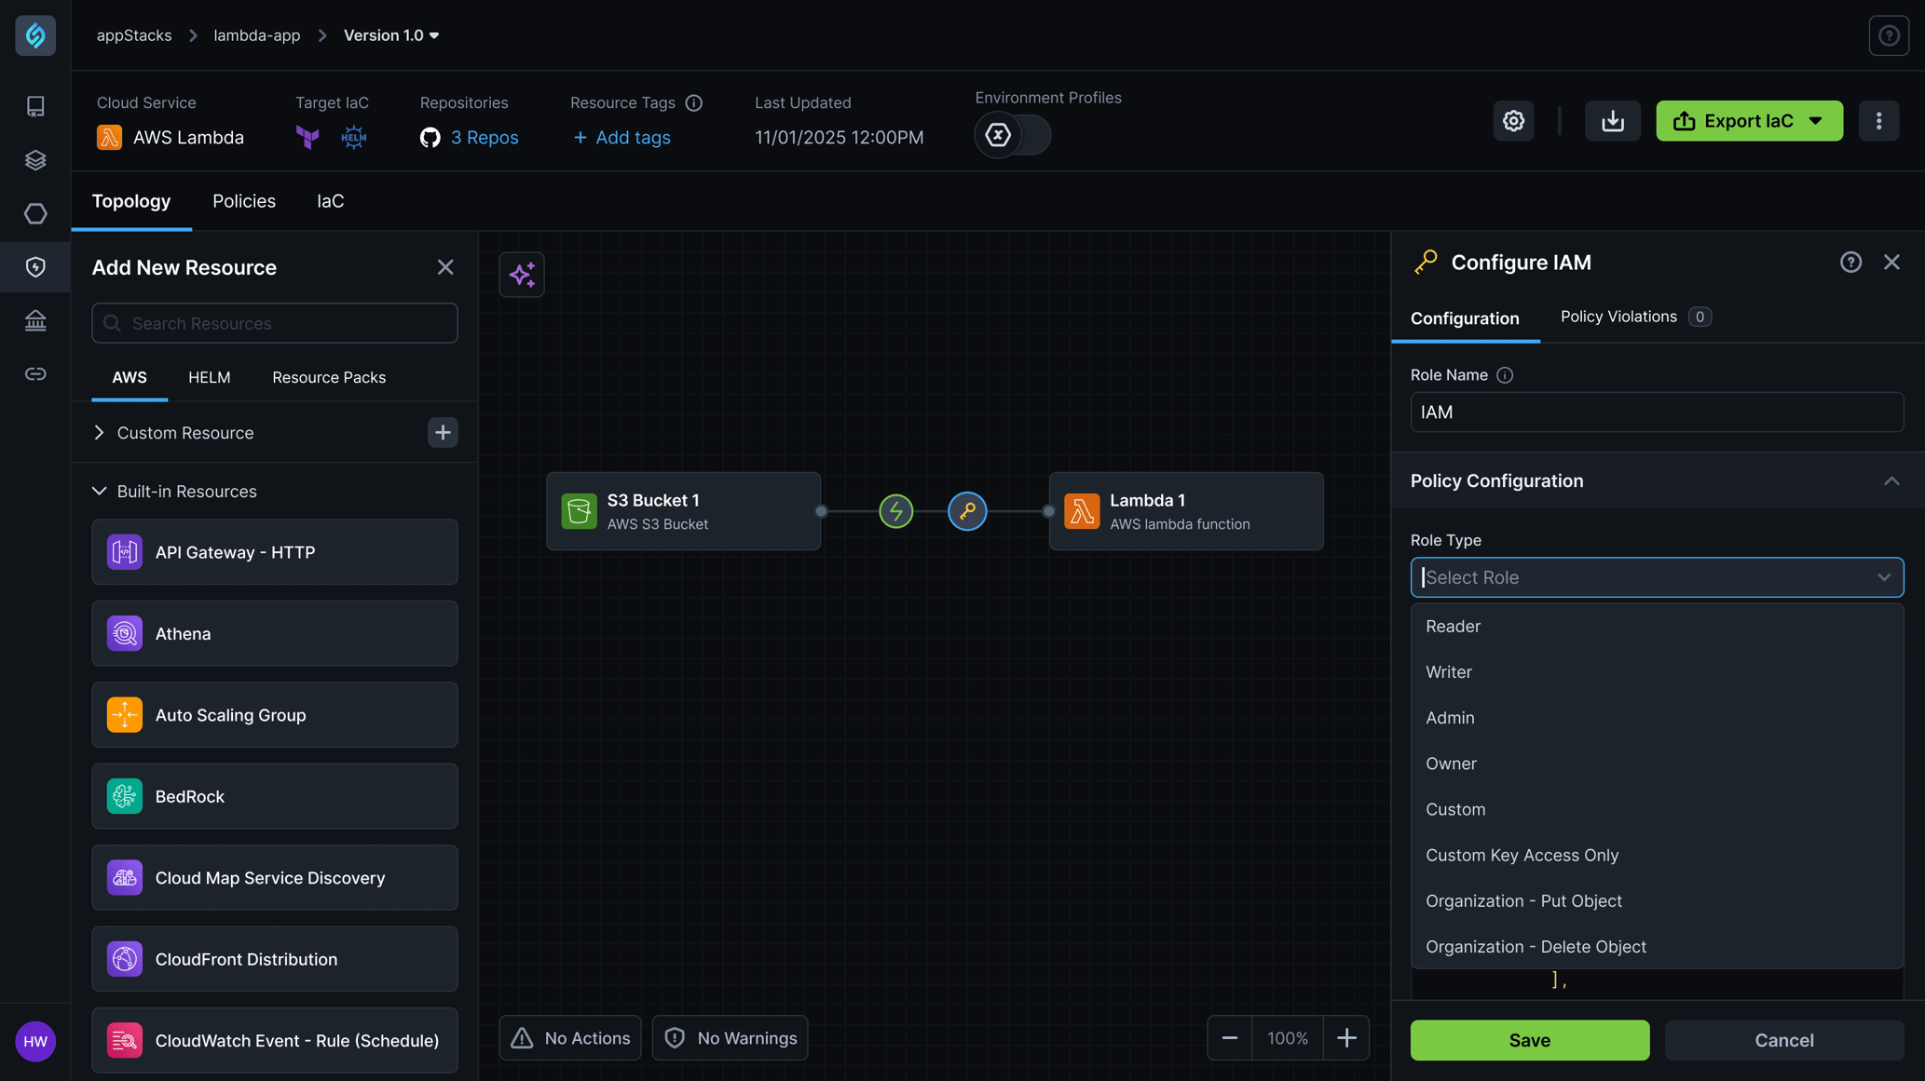Click the app logo in the sidebar

pos(35,35)
